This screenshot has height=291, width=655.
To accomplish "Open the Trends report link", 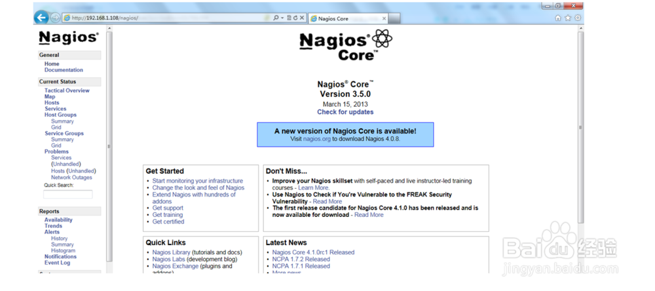I will point(54,226).
